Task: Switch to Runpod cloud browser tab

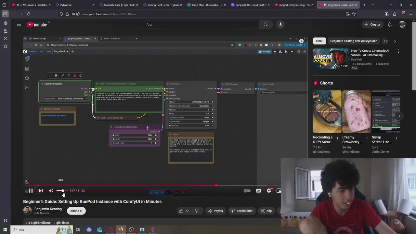Action: [x=251, y=5]
